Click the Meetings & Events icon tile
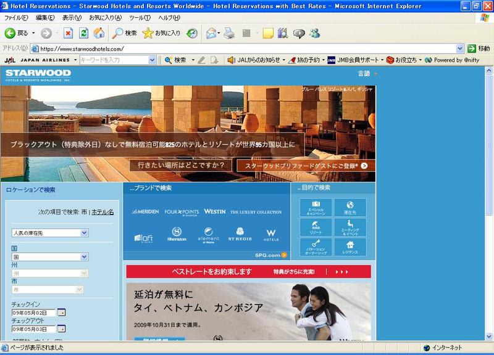 point(350,227)
